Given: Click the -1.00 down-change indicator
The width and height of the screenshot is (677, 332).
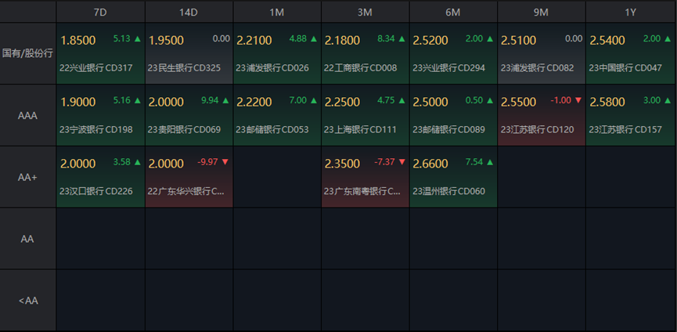Looking at the screenshot, I should pos(566,100).
